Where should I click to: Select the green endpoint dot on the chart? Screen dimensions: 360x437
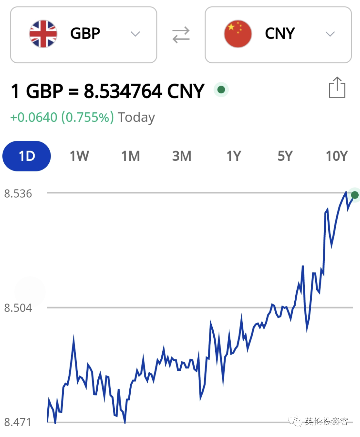pyautogui.click(x=355, y=195)
